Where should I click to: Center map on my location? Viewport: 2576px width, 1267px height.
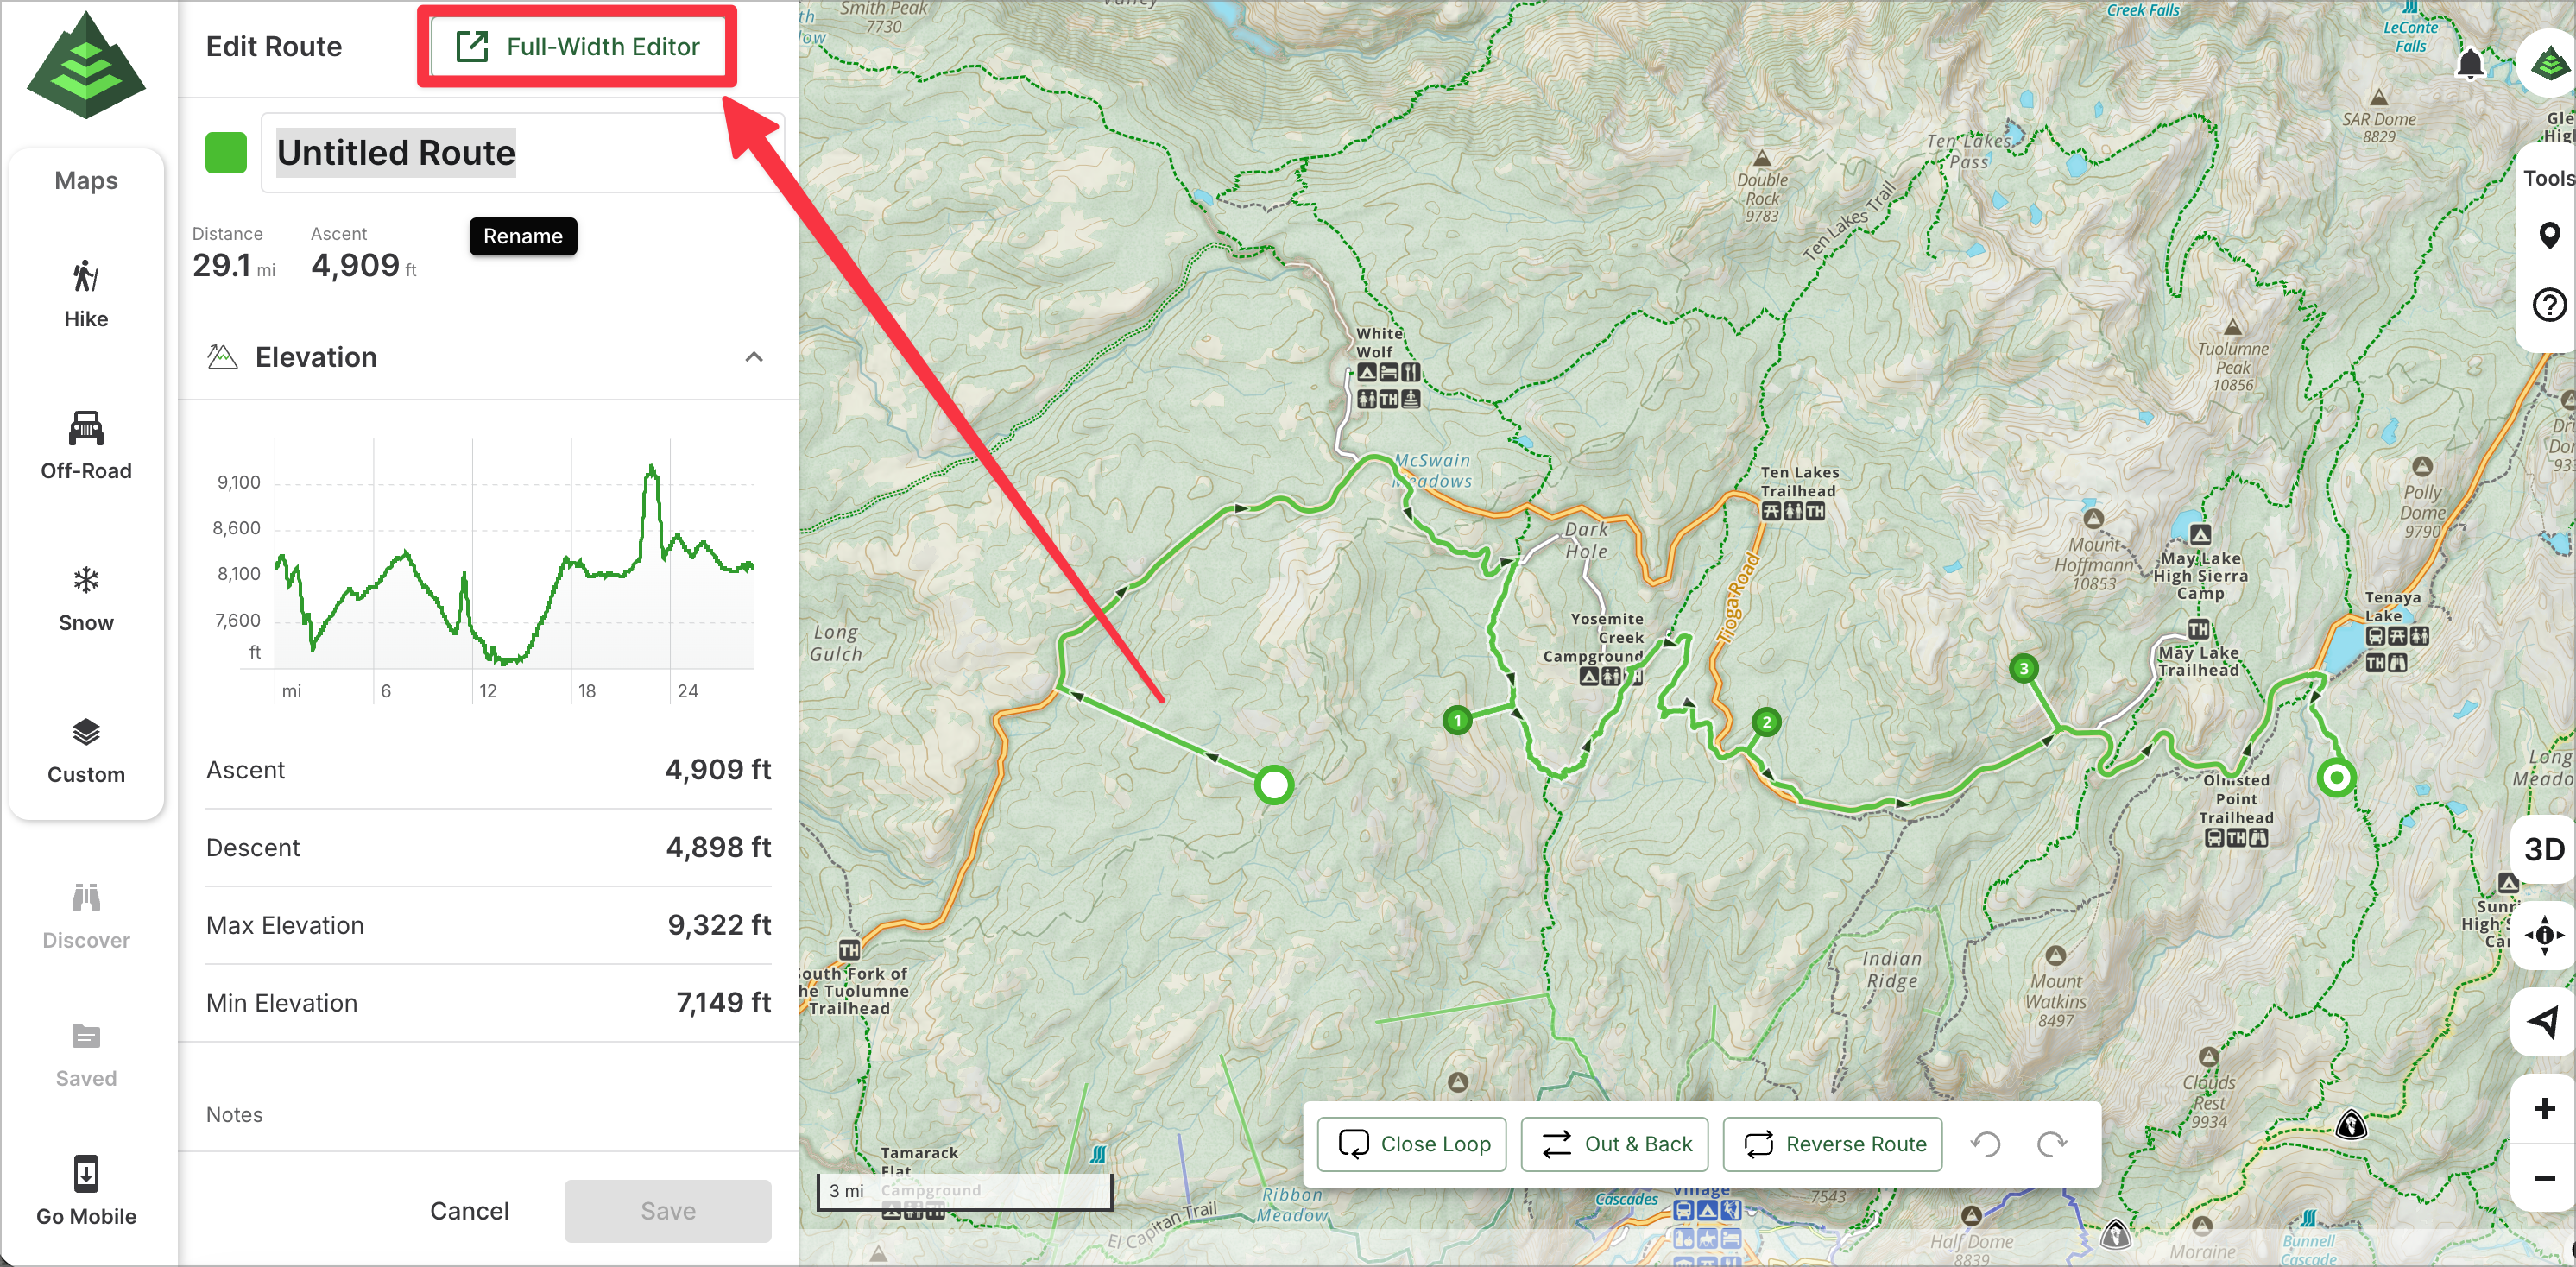(2543, 1021)
